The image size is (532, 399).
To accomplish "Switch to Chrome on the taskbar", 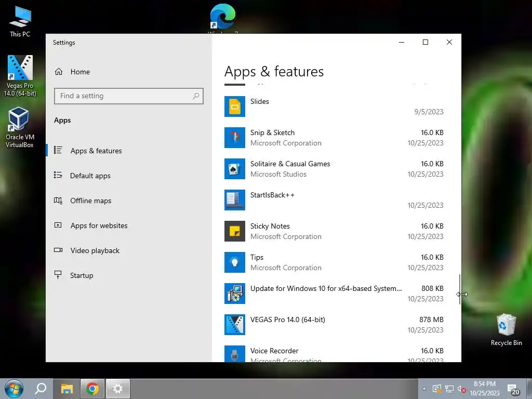I will (x=92, y=389).
